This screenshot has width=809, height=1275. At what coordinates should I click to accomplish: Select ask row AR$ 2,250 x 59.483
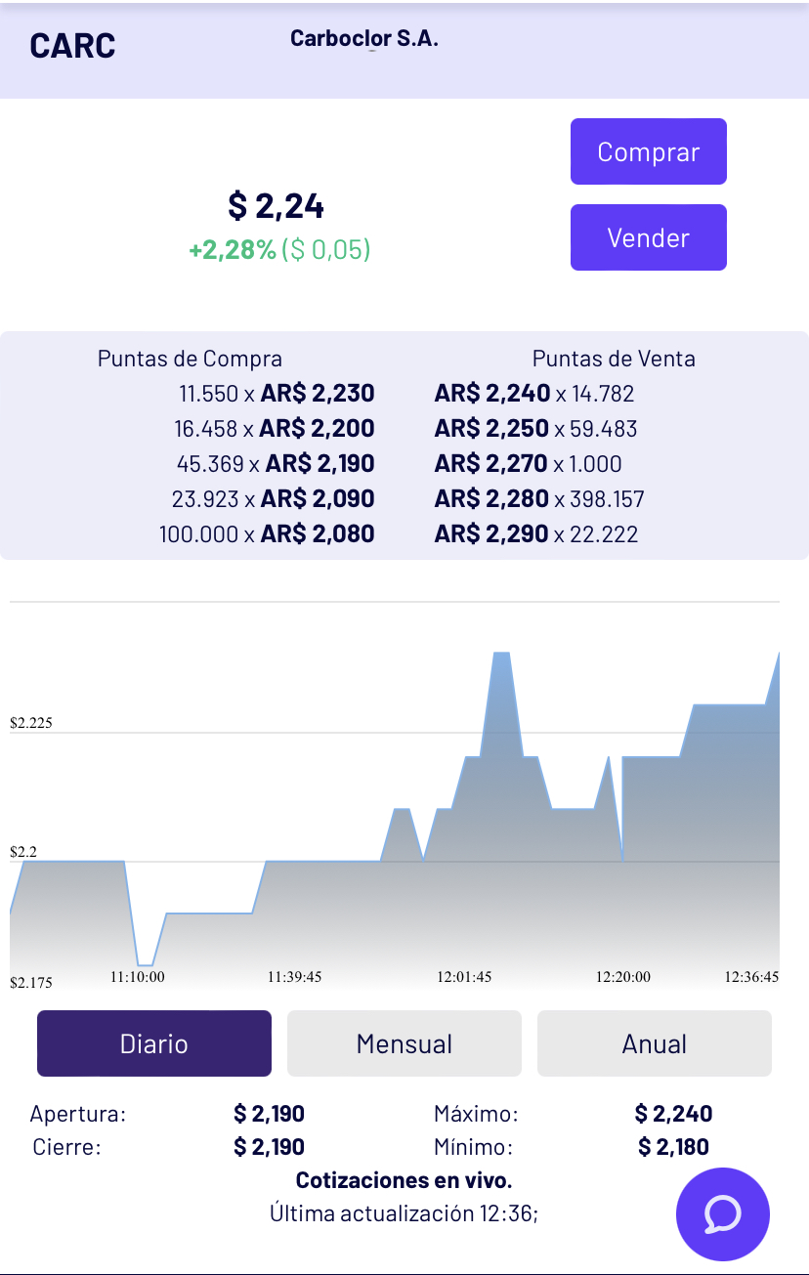(535, 429)
